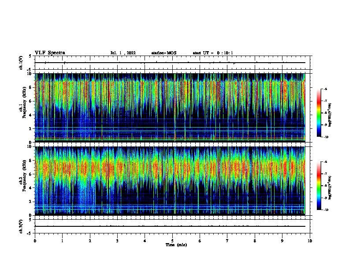Click the ch.1 colorbar "log(PSD)" label
This screenshot has width=349, height=270.
click(x=330, y=115)
